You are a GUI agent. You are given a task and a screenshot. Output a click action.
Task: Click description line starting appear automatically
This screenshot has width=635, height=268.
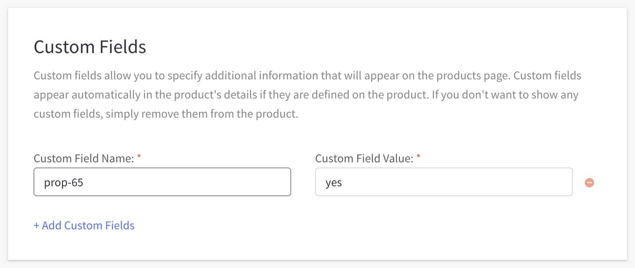coord(306,95)
